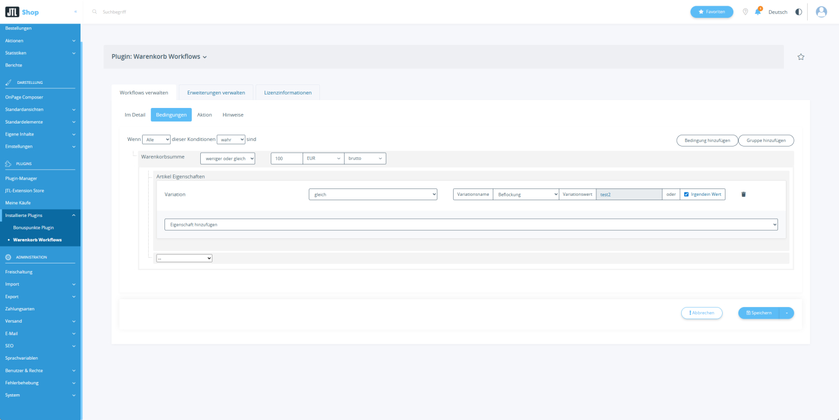Screen dimensions: 839x420
Task: Open the Aktion sub-tab
Action: 204,115
